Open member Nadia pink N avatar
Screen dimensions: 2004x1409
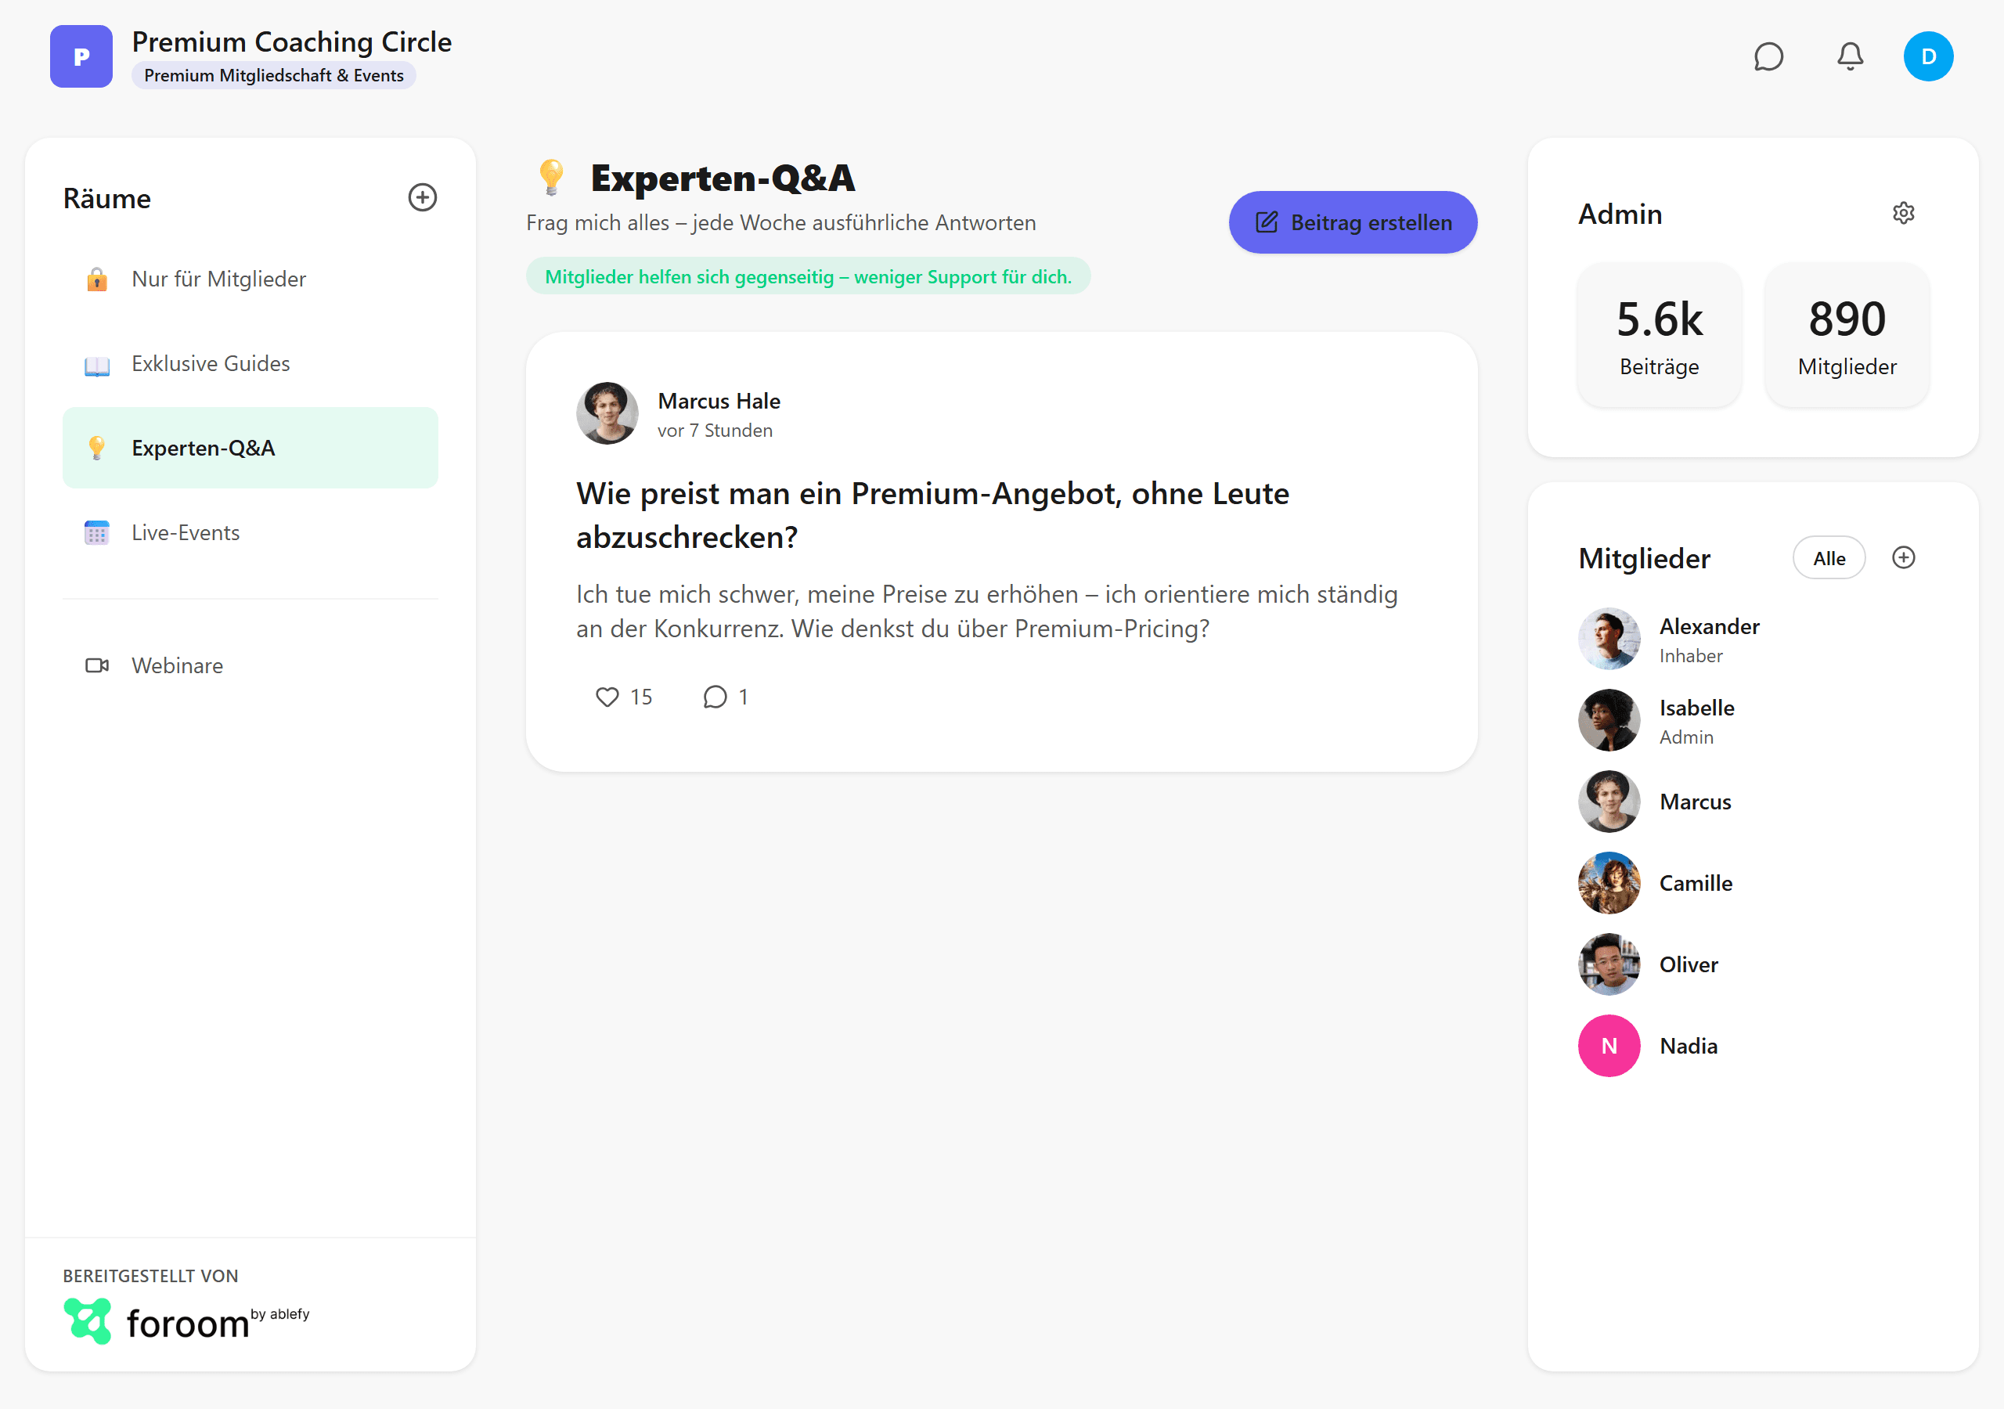1609,1046
